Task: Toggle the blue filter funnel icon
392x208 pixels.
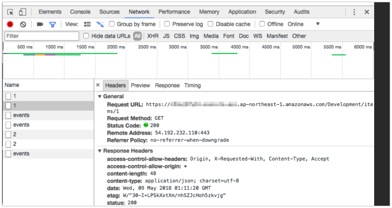Action: coord(52,24)
